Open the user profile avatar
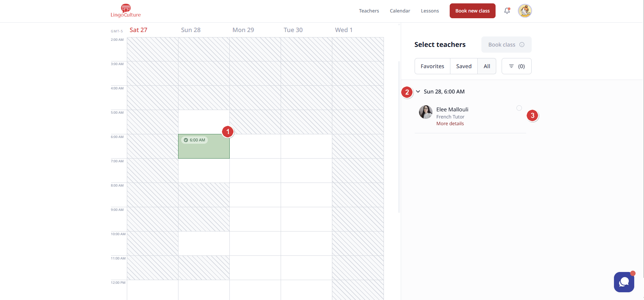Image resolution: width=644 pixels, height=300 pixels. pos(525,11)
